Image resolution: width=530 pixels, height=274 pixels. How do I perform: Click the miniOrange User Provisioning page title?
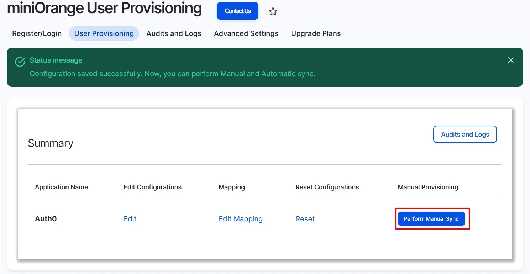tap(104, 8)
